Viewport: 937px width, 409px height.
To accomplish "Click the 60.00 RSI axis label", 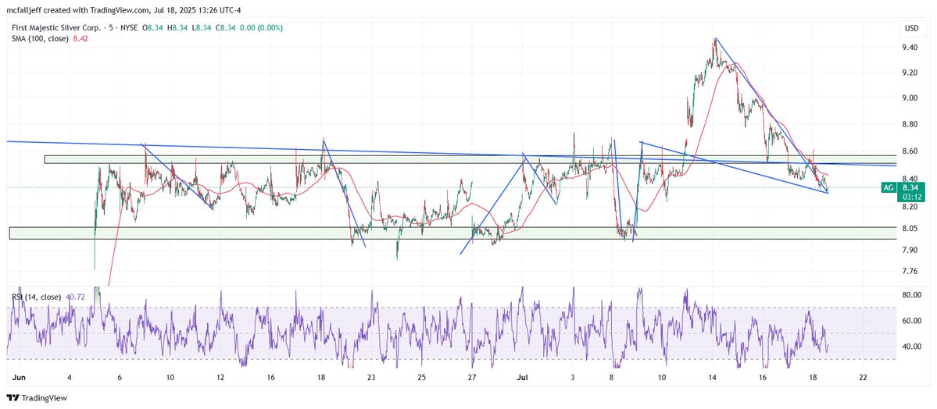I will 910,322.
